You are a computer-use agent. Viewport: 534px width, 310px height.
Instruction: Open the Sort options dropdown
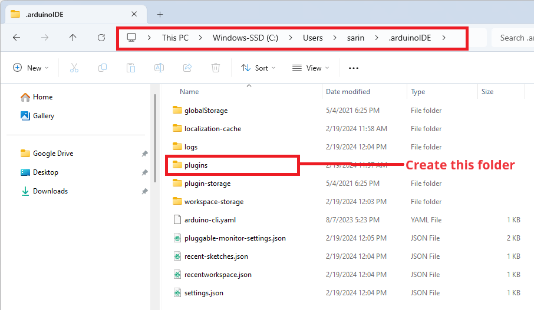pos(258,68)
